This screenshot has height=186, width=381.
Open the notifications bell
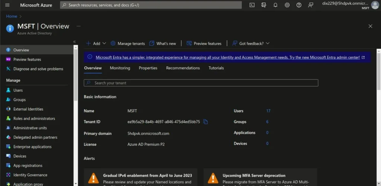(275, 5)
